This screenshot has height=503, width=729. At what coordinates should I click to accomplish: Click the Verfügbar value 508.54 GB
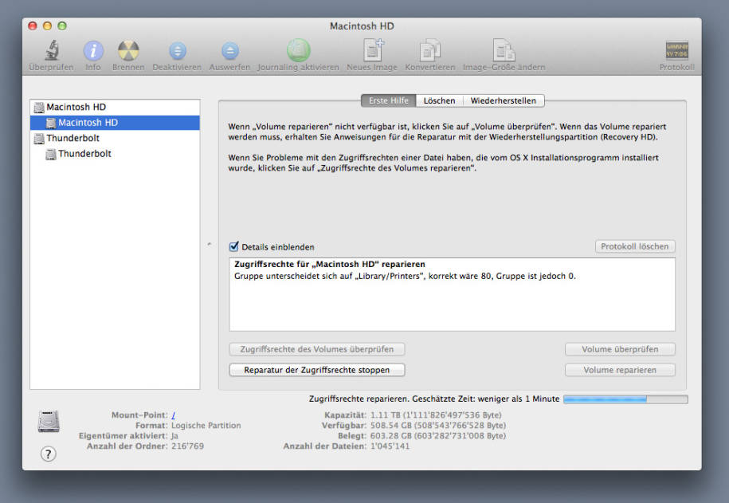tap(438, 426)
